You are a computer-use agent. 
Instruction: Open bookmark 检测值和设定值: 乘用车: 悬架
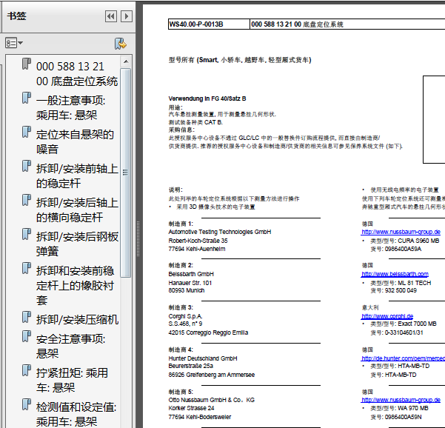[76, 414]
